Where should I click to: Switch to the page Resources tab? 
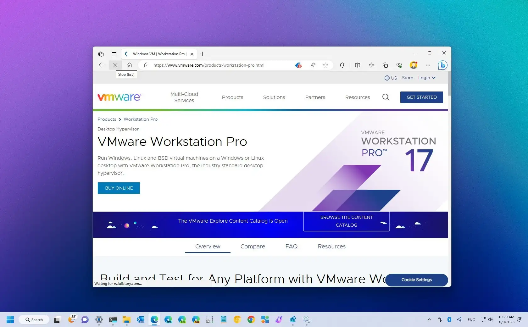[x=331, y=247]
